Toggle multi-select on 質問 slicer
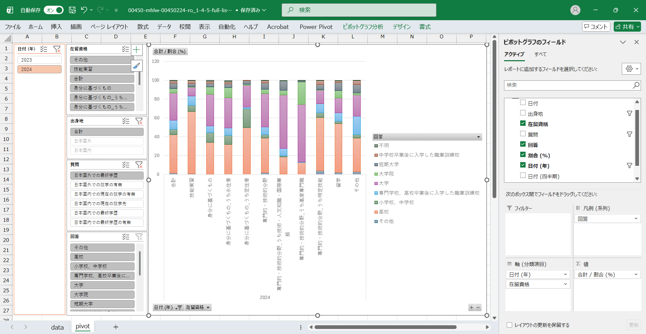Viewport: 646px width, 334px height. (126, 165)
